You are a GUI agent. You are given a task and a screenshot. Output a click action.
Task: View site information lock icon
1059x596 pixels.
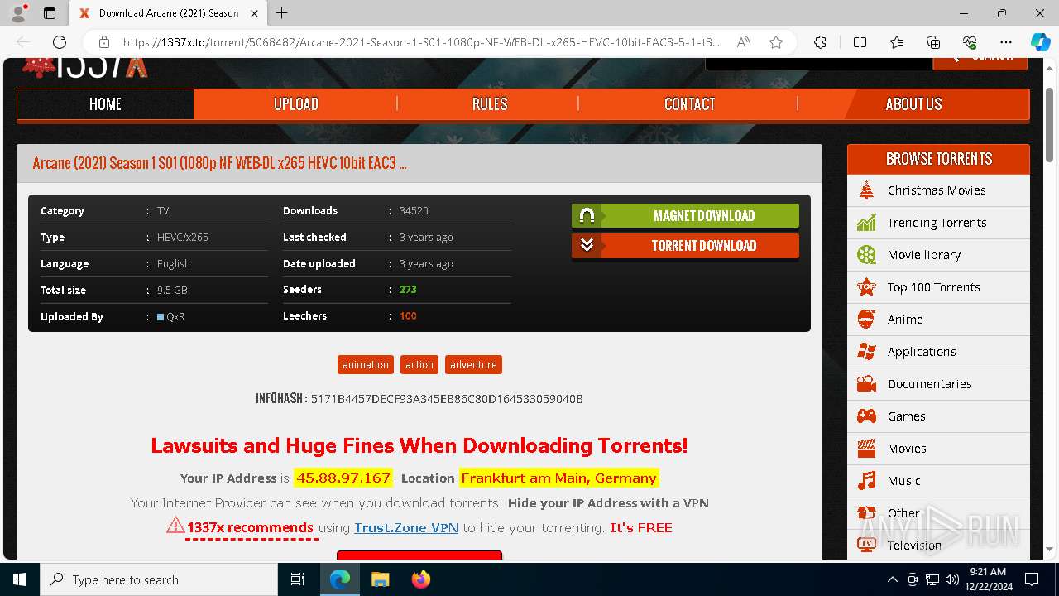coord(104,42)
